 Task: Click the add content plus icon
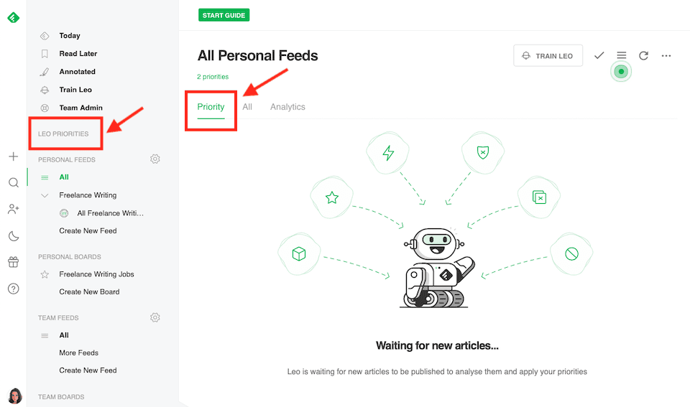pyautogui.click(x=13, y=156)
